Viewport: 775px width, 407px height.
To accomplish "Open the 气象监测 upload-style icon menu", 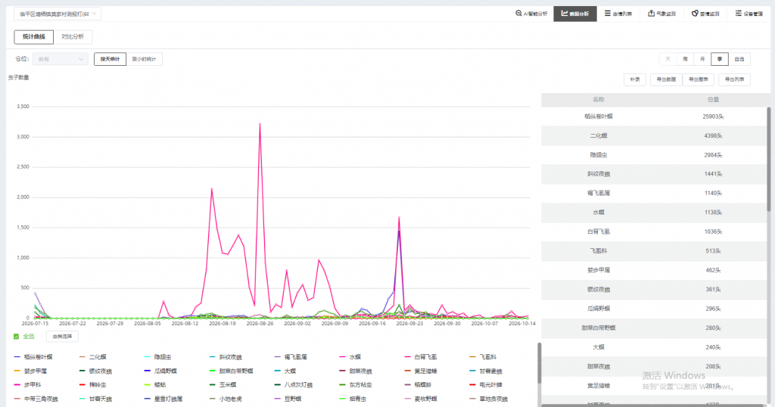I will point(651,14).
